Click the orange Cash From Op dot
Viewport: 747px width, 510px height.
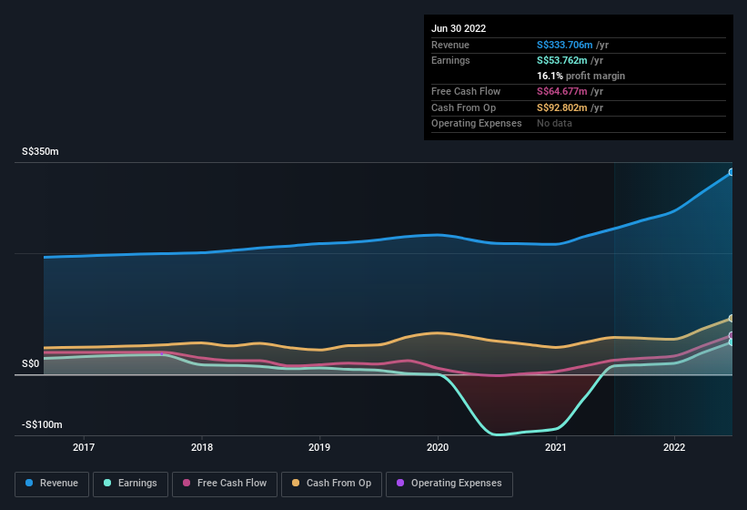pyautogui.click(x=295, y=483)
